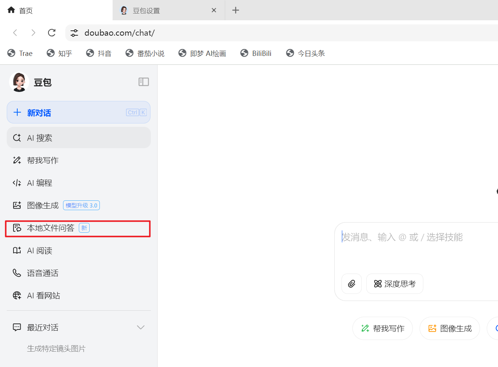This screenshot has height=367, width=498.
Task: Open the 首页 home tab
Action: [x=56, y=10]
